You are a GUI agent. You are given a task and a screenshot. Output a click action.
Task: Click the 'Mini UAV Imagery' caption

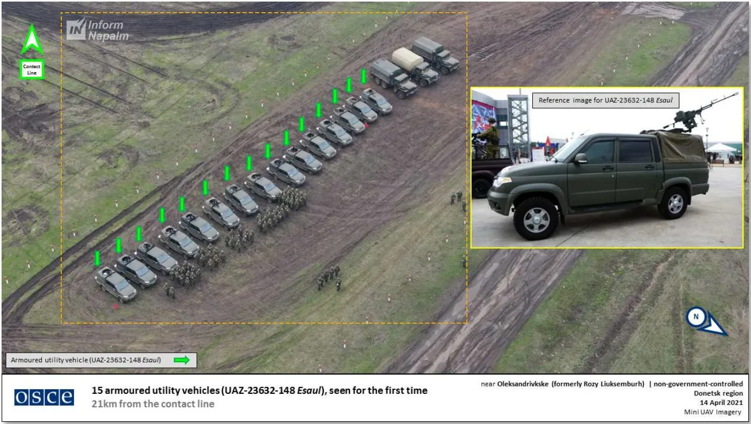(x=713, y=412)
